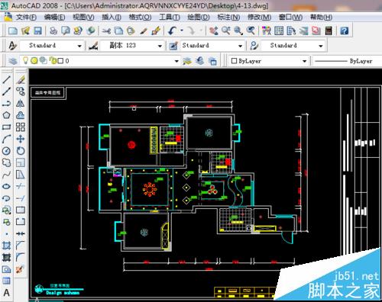
Task: Select the Trim tool
Action: 21,186
